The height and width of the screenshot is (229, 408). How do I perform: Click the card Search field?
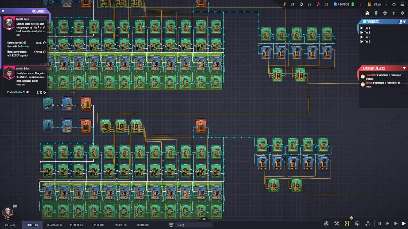[193, 225]
